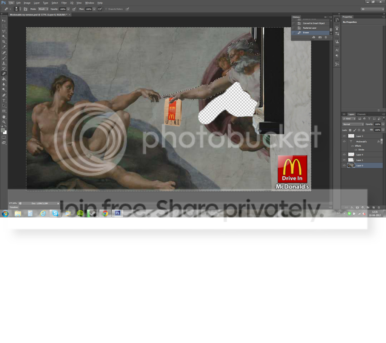The height and width of the screenshot is (343, 386).
Task: Select the Zoom tool
Action: [x=4, y=122]
